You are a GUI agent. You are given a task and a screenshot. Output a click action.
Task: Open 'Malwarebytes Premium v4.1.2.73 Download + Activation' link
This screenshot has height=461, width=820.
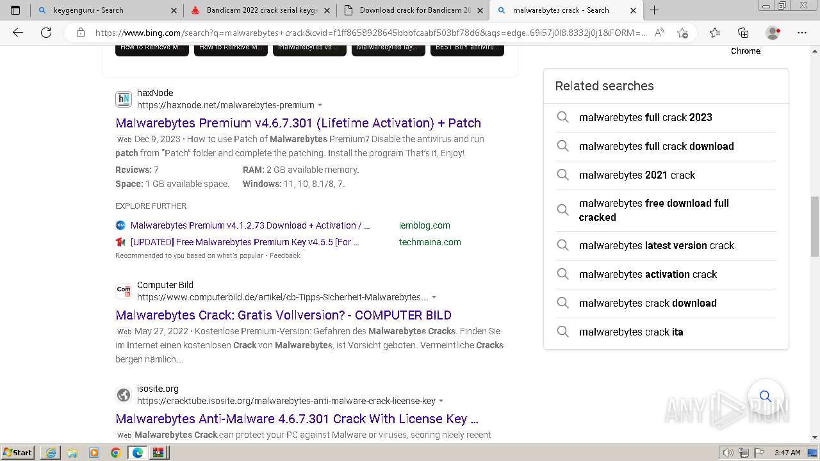[250, 225]
